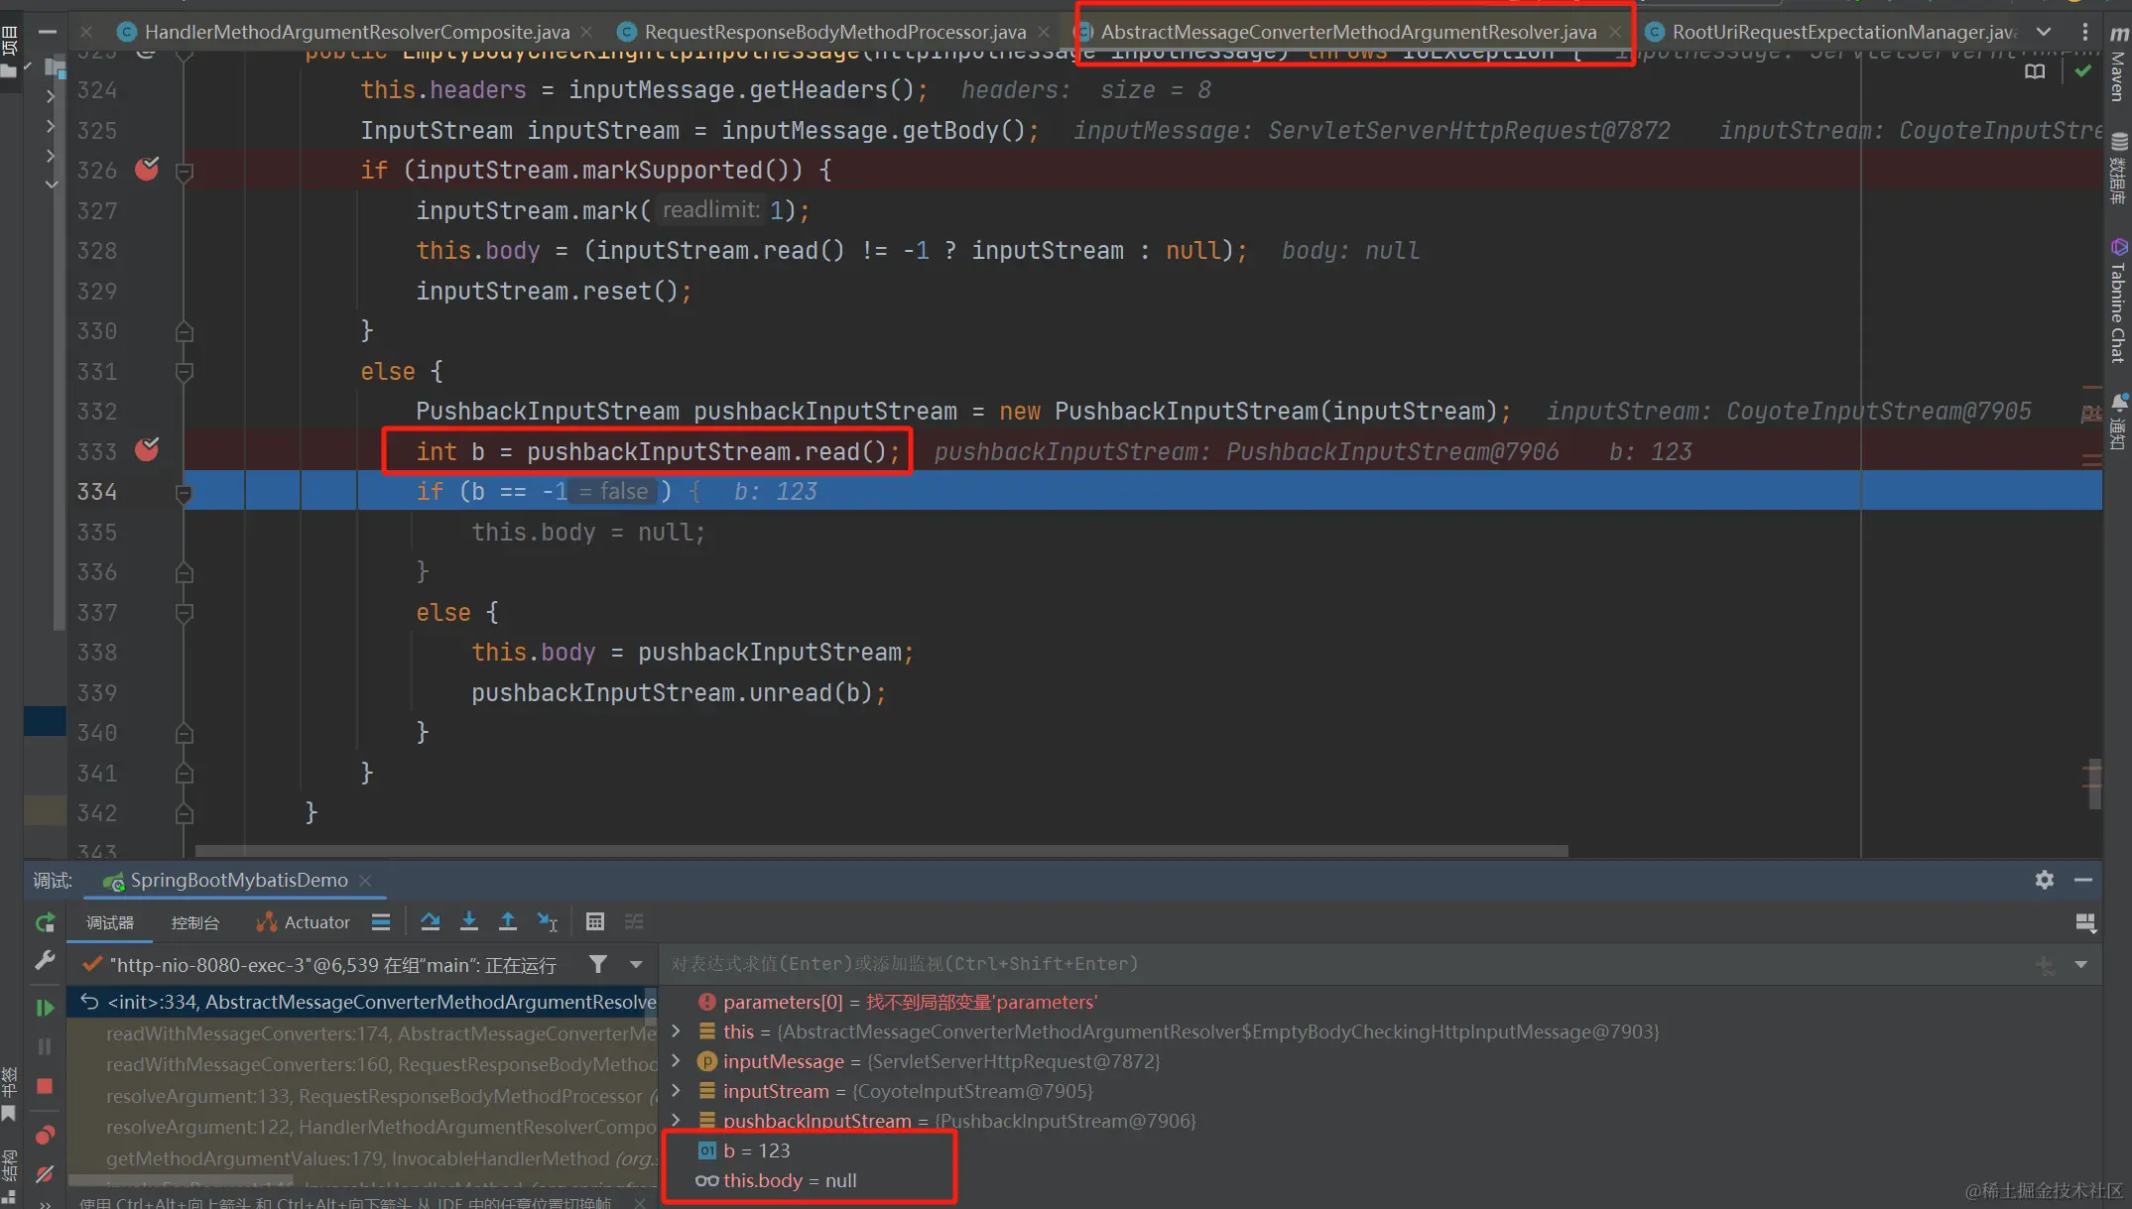Open the thread selector dropdown arrow

(636, 964)
